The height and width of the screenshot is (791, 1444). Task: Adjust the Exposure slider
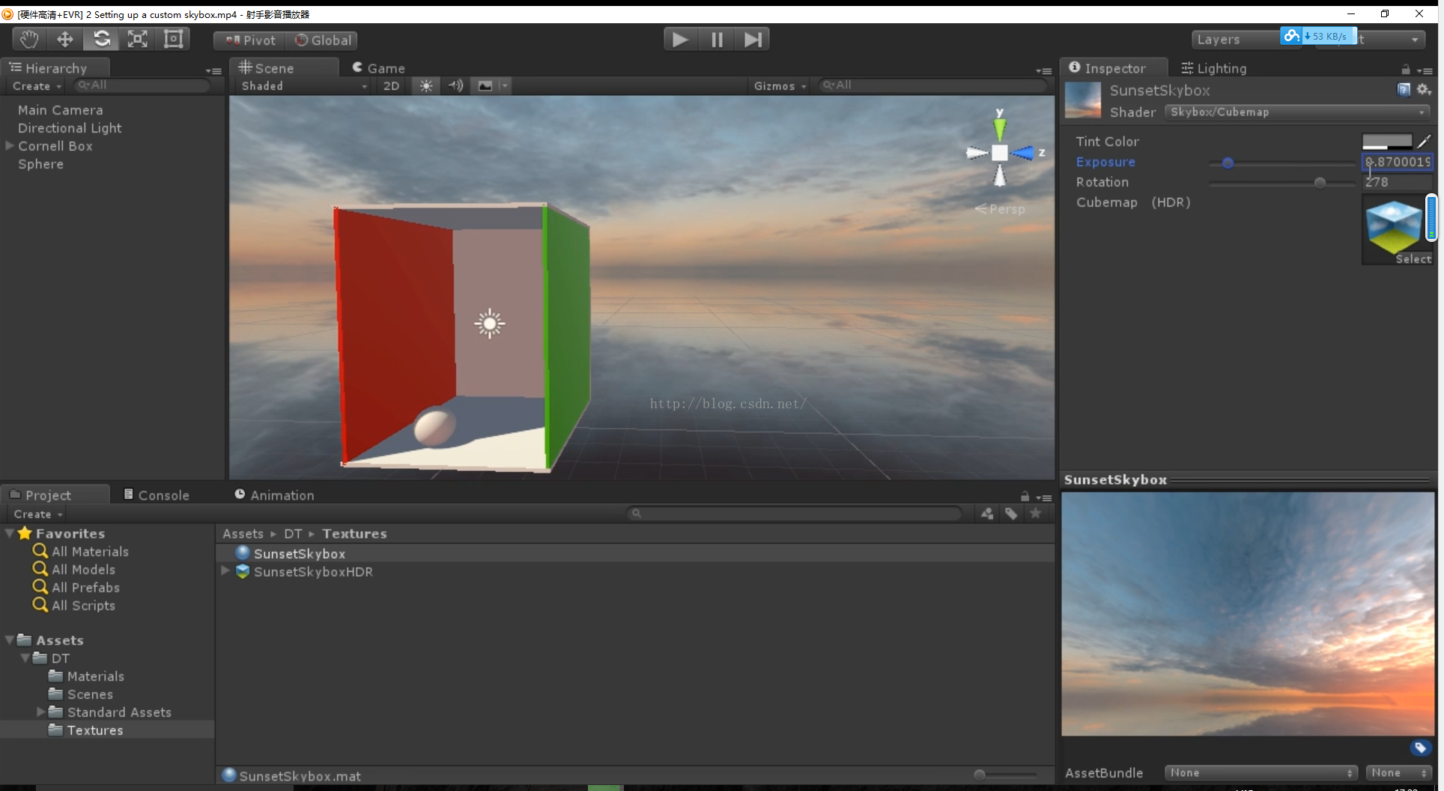(x=1227, y=163)
